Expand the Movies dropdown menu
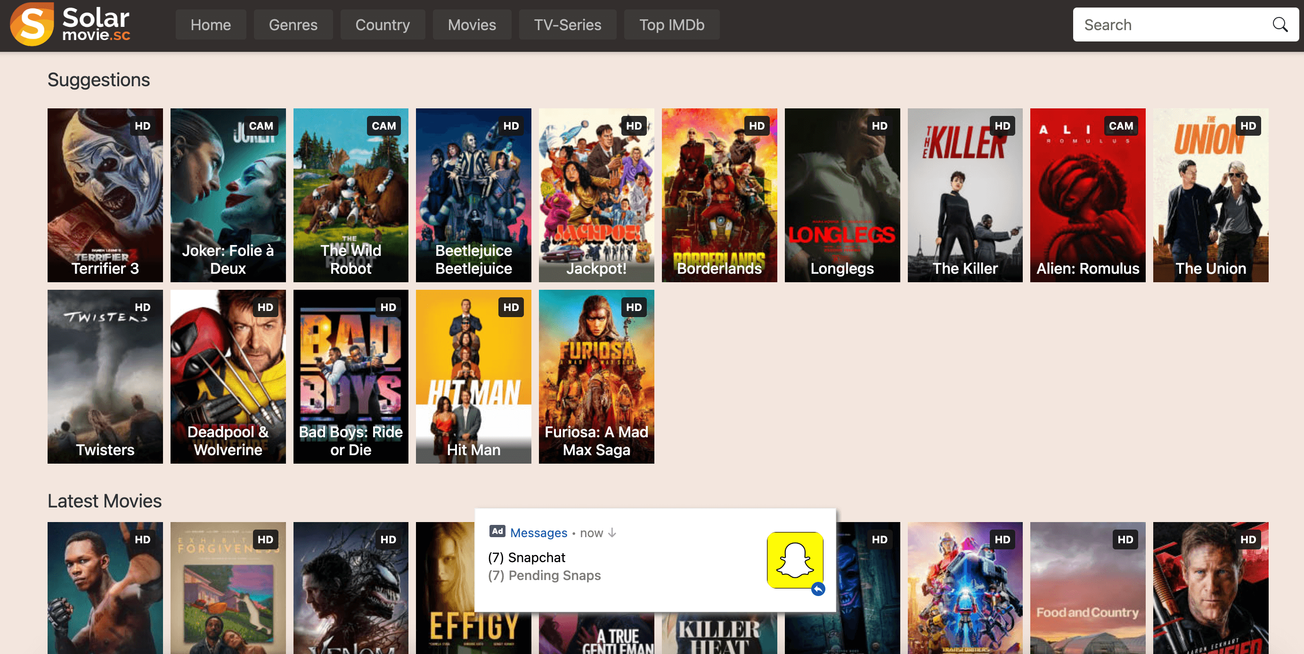The image size is (1304, 654). pos(471,24)
